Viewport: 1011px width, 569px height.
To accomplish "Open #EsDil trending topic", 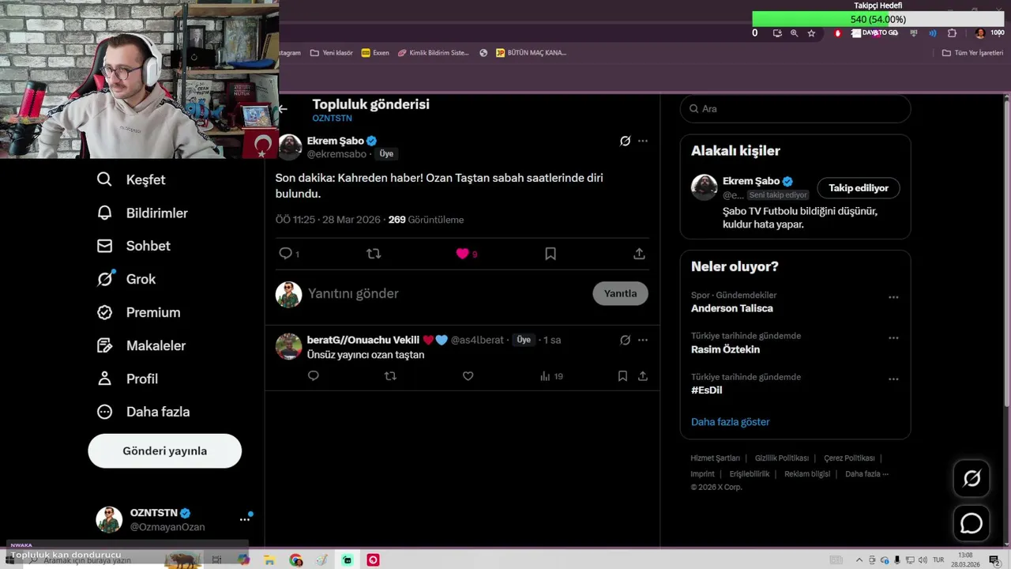I will pyautogui.click(x=706, y=390).
